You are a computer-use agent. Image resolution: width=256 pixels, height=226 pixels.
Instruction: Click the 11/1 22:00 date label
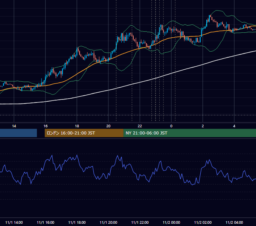click(140, 222)
